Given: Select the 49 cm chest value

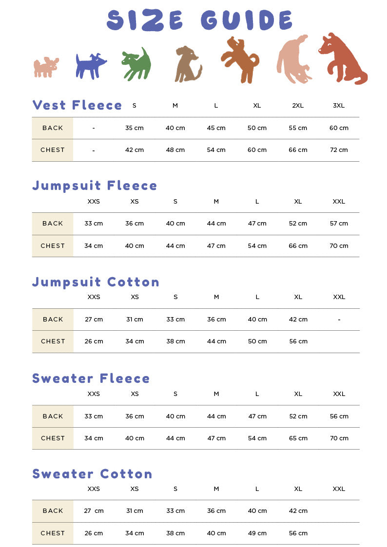Looking at the screenshot, I should click(x=257, y=533).
